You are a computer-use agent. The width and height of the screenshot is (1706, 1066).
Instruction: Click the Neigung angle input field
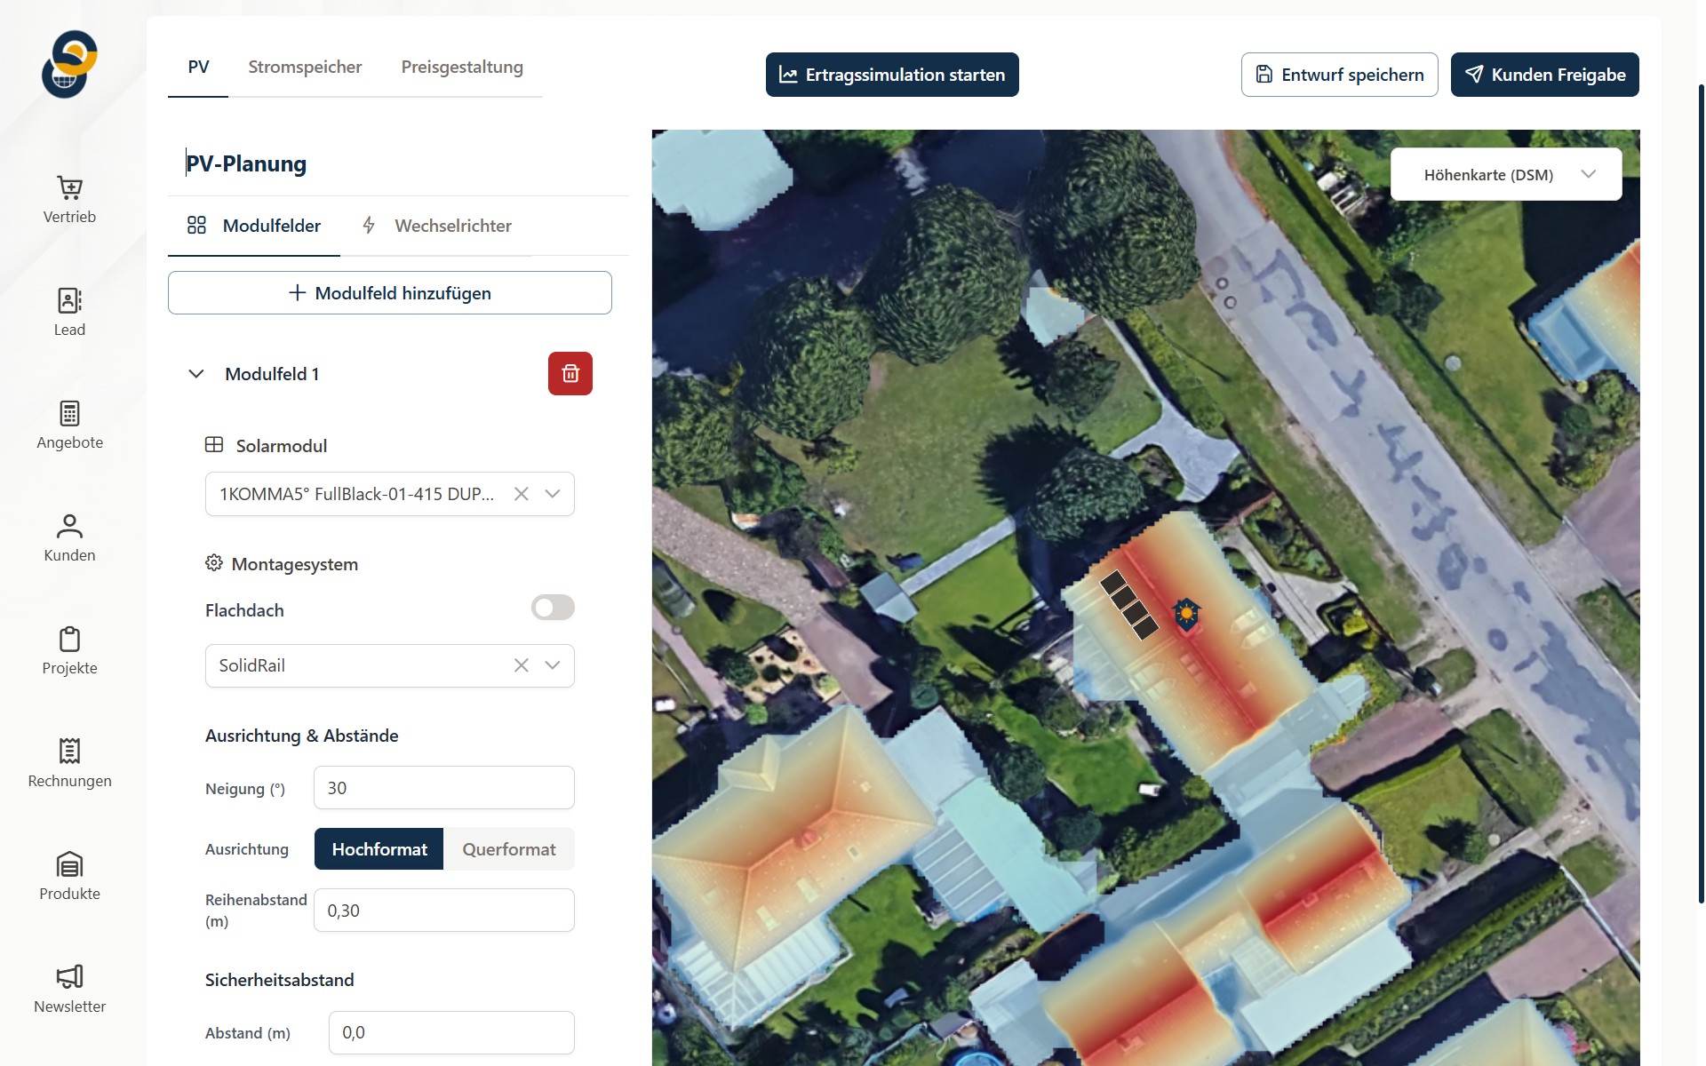pos(443,788)
